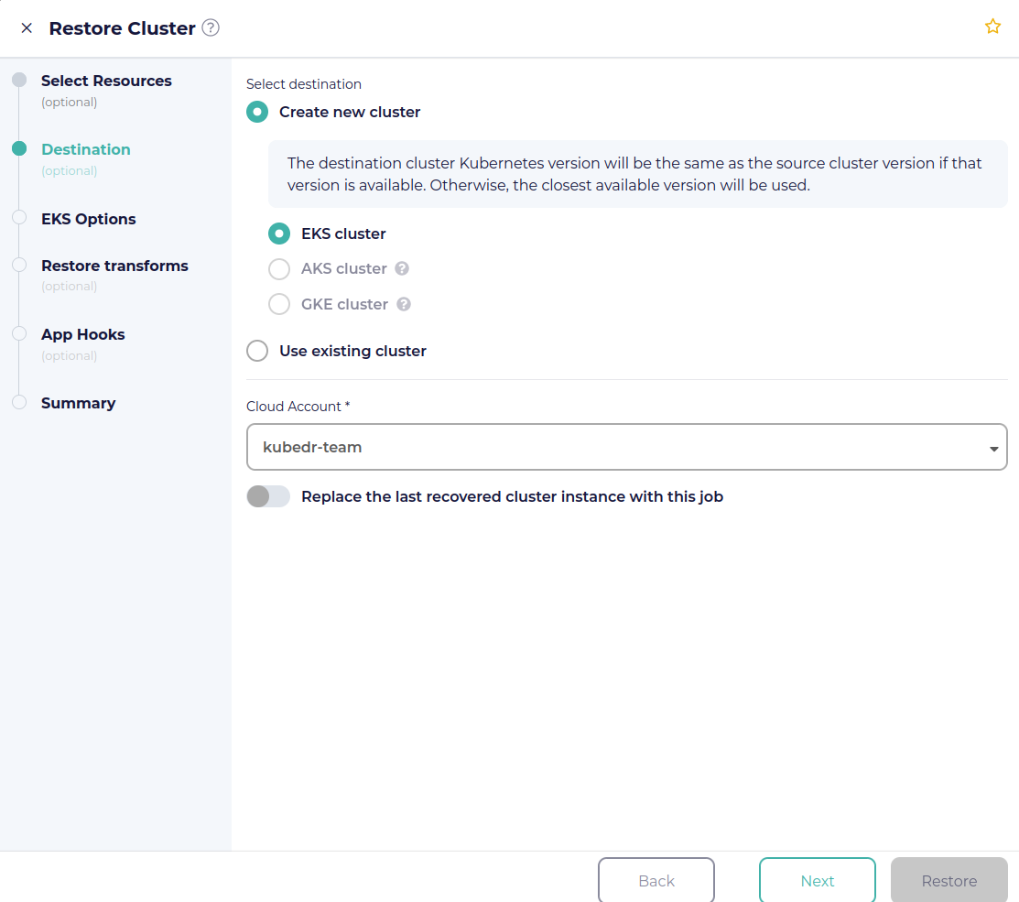Click the Summary step indicator circle
Viewport: 1019px width, 902px height.
[x=18, y=402]
